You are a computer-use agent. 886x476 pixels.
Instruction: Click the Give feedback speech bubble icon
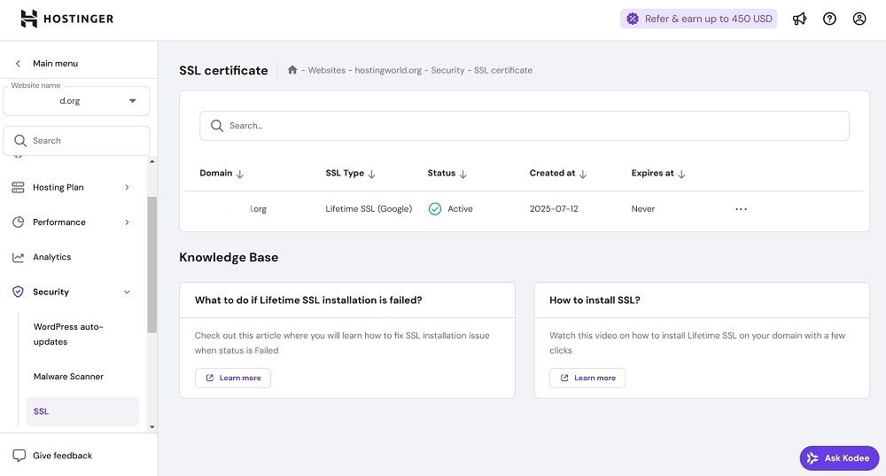tap(19, 456)
